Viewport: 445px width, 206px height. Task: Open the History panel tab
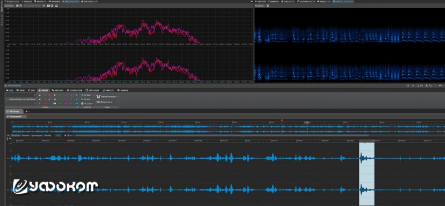click(260, 2)
